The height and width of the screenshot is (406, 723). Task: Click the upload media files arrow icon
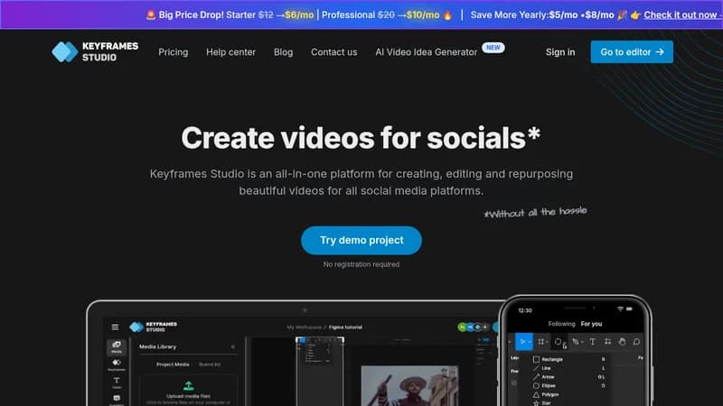pos(188,386)
